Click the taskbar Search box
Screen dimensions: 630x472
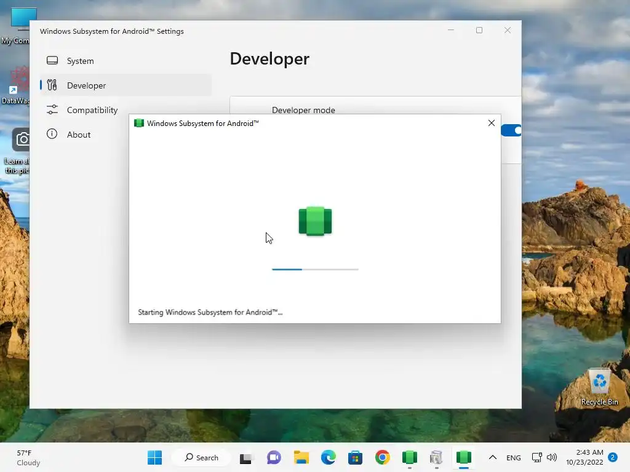[x=201, y=457]
